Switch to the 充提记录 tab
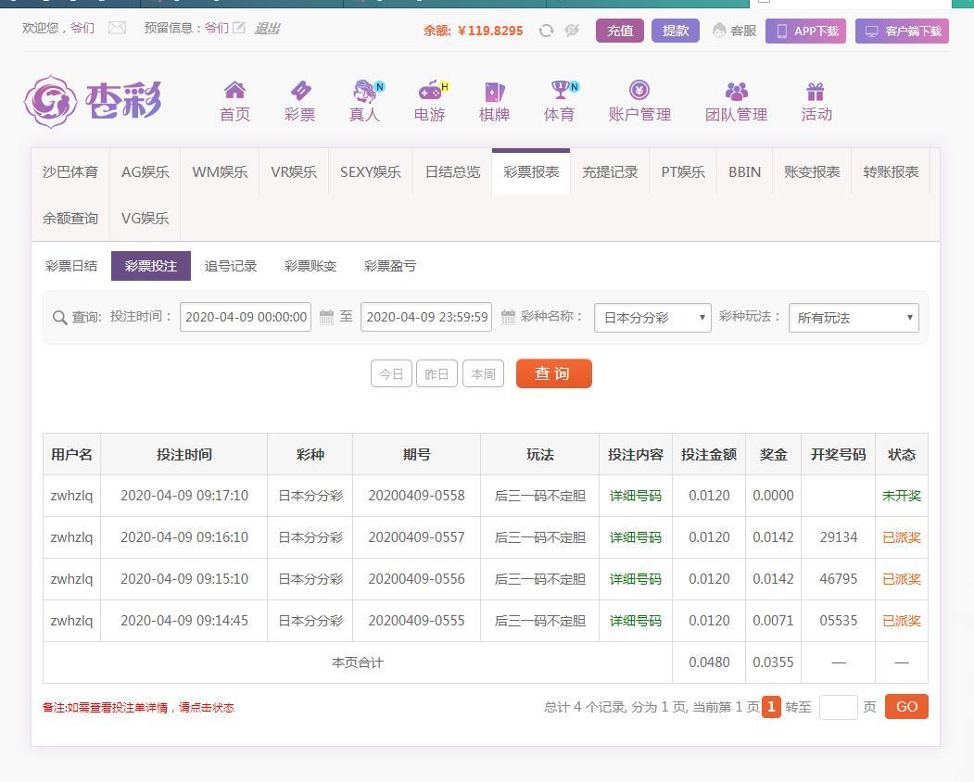This screenshot has width=974, height=782. (610, 172)
